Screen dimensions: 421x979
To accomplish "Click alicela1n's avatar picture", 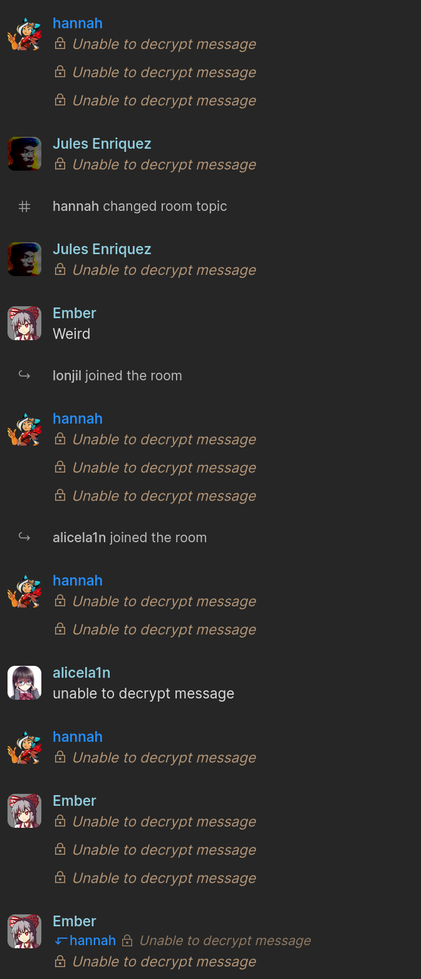I will point(24,683).
